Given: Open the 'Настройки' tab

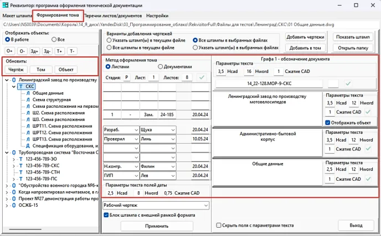Looking at the screenshot, I should 157,16.
